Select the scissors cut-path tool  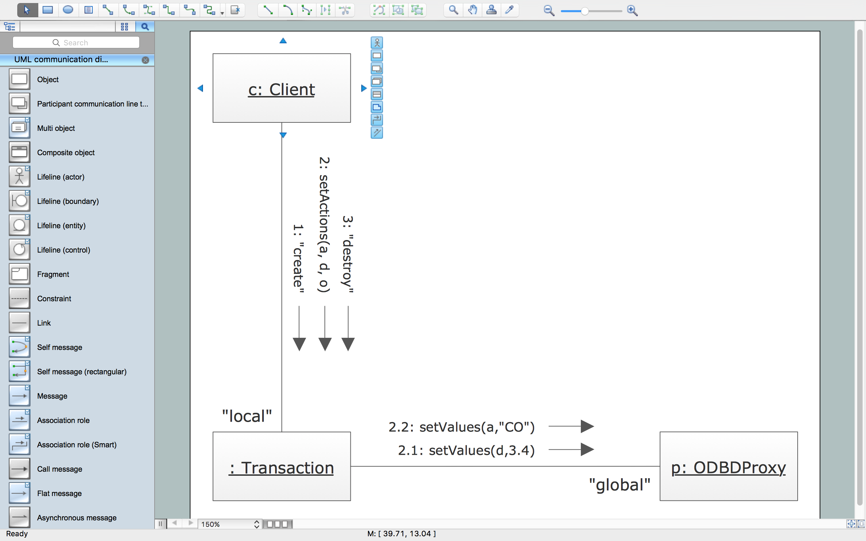coord(345,10)
